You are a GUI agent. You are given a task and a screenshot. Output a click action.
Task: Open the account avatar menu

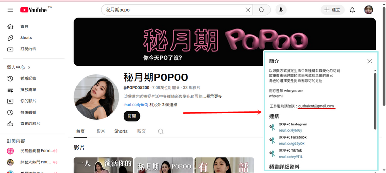[369, 10]
